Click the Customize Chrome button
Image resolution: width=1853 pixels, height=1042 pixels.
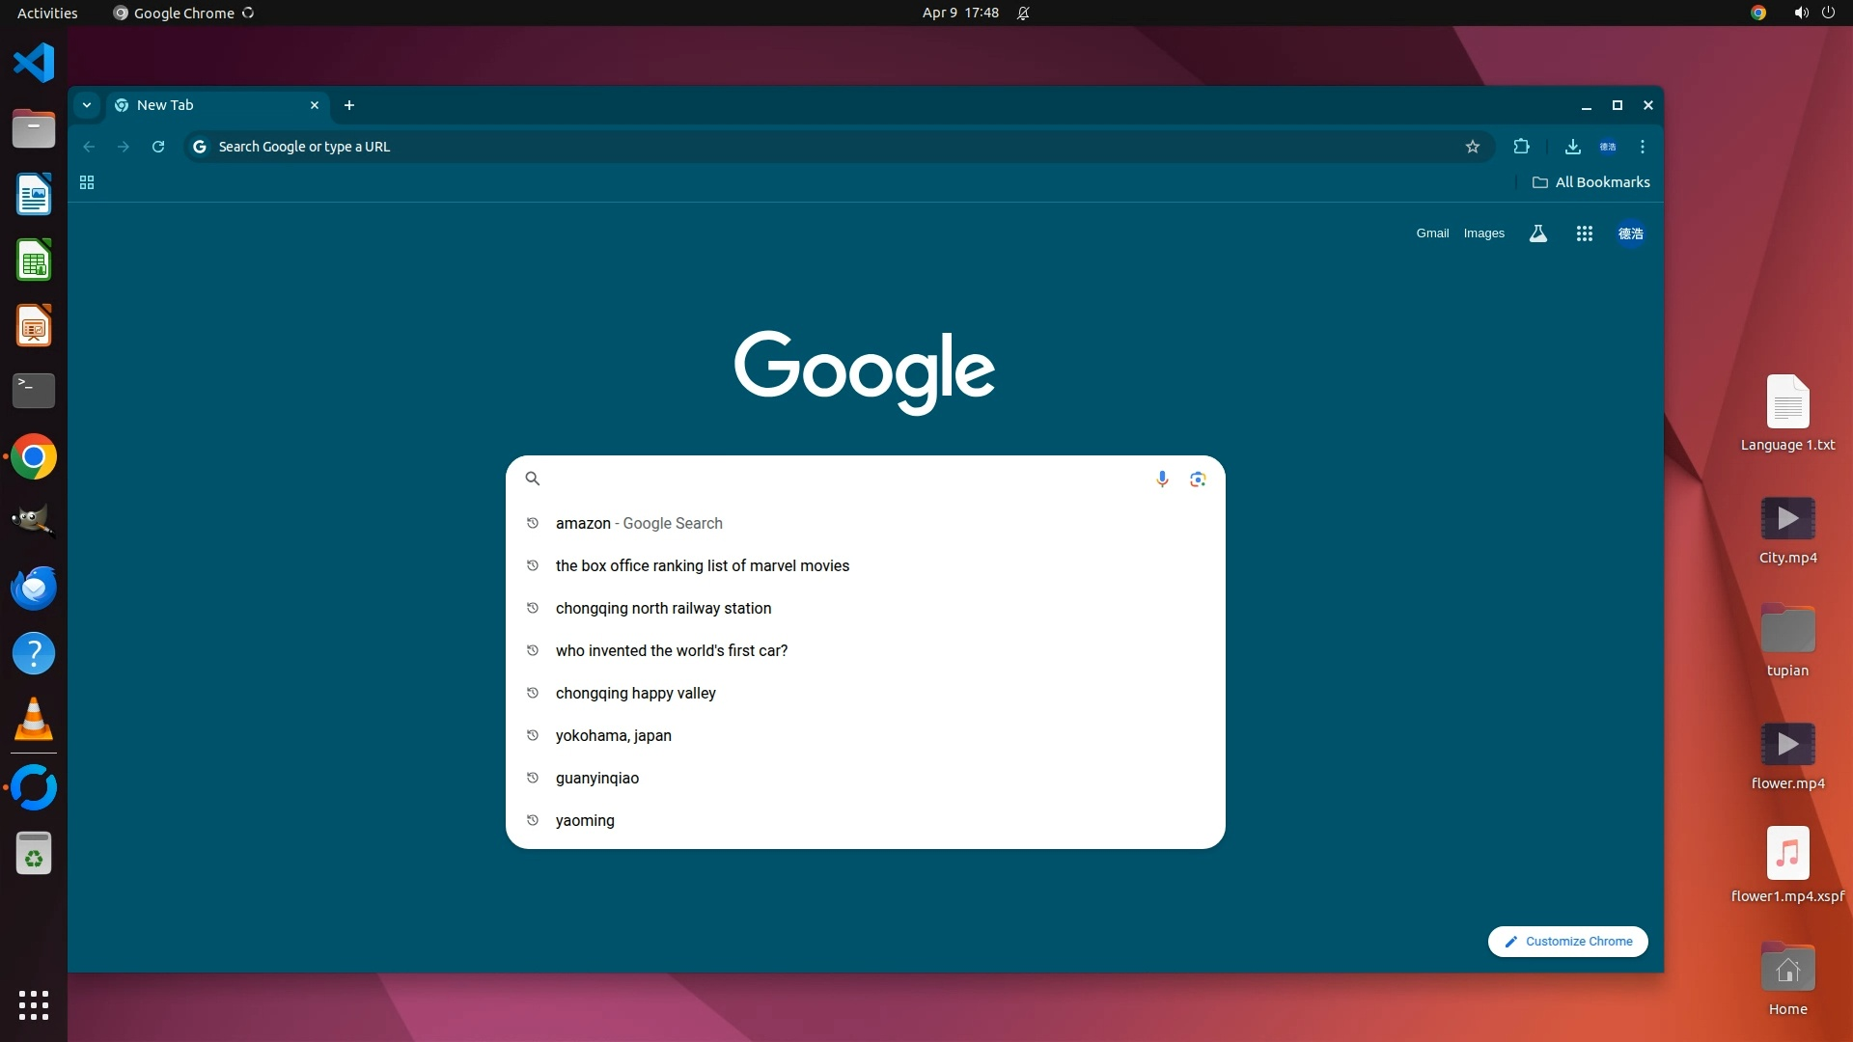point(1567,942)
